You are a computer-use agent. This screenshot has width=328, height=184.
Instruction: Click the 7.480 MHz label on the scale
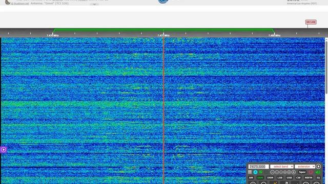click(274, 35)
